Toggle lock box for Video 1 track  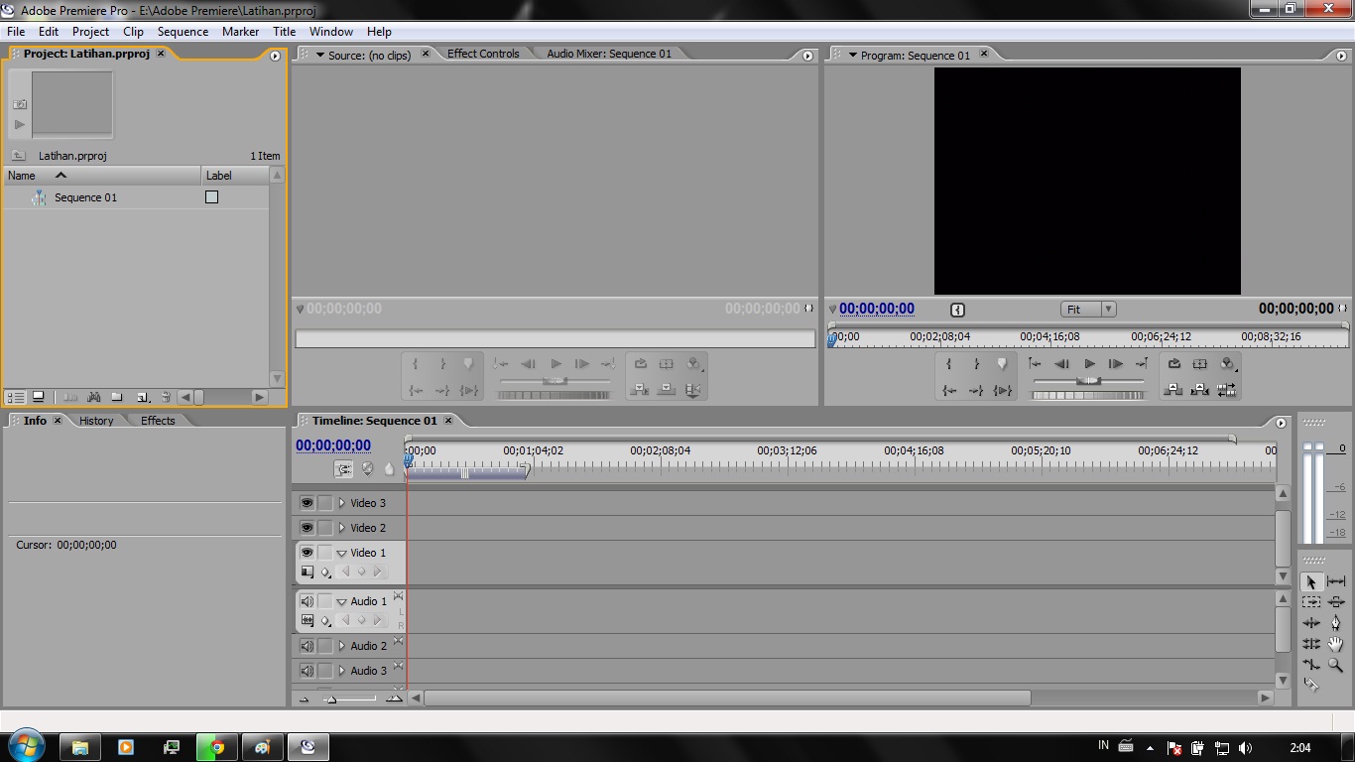pos(325,553)
